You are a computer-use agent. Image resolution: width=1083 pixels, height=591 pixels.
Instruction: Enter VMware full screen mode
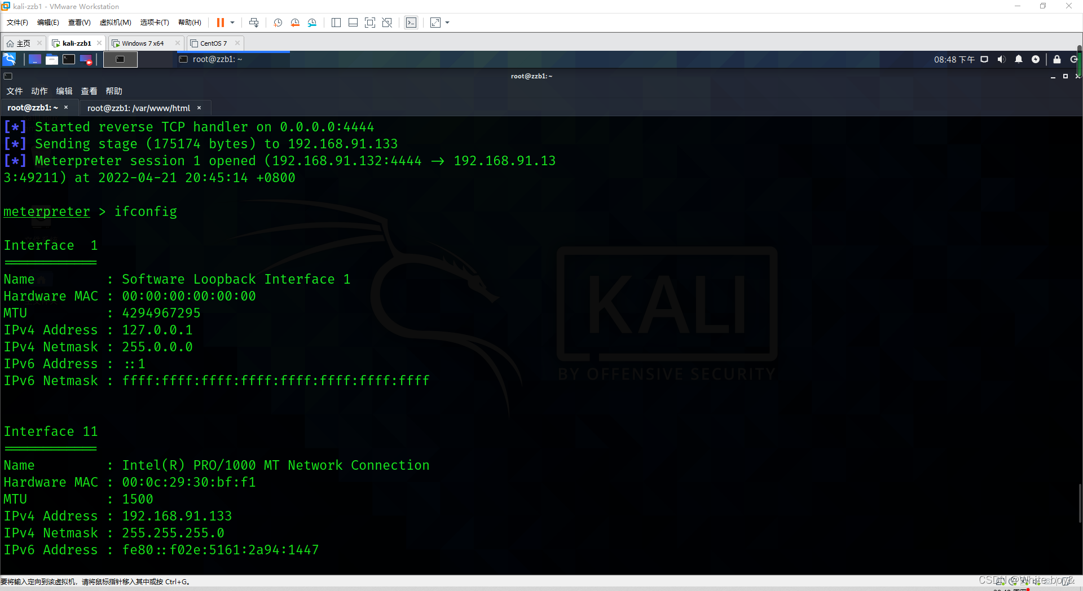370,23
